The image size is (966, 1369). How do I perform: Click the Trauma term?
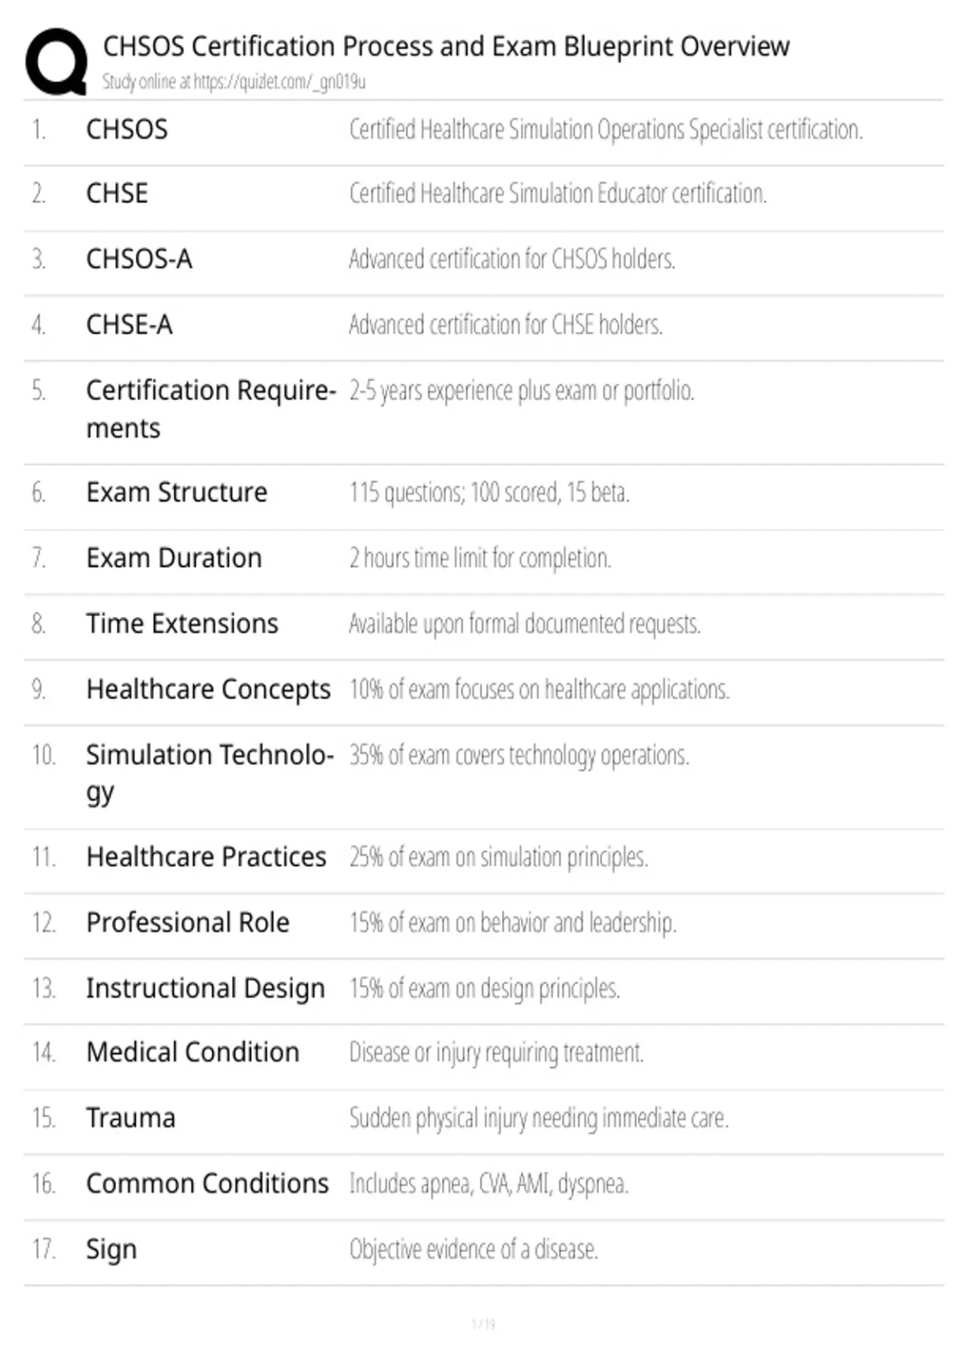point(130,1119)
